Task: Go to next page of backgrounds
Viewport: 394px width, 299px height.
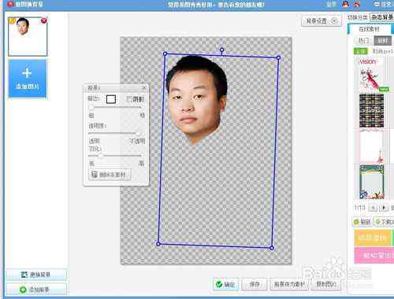Action: click(x=384, y=208)
